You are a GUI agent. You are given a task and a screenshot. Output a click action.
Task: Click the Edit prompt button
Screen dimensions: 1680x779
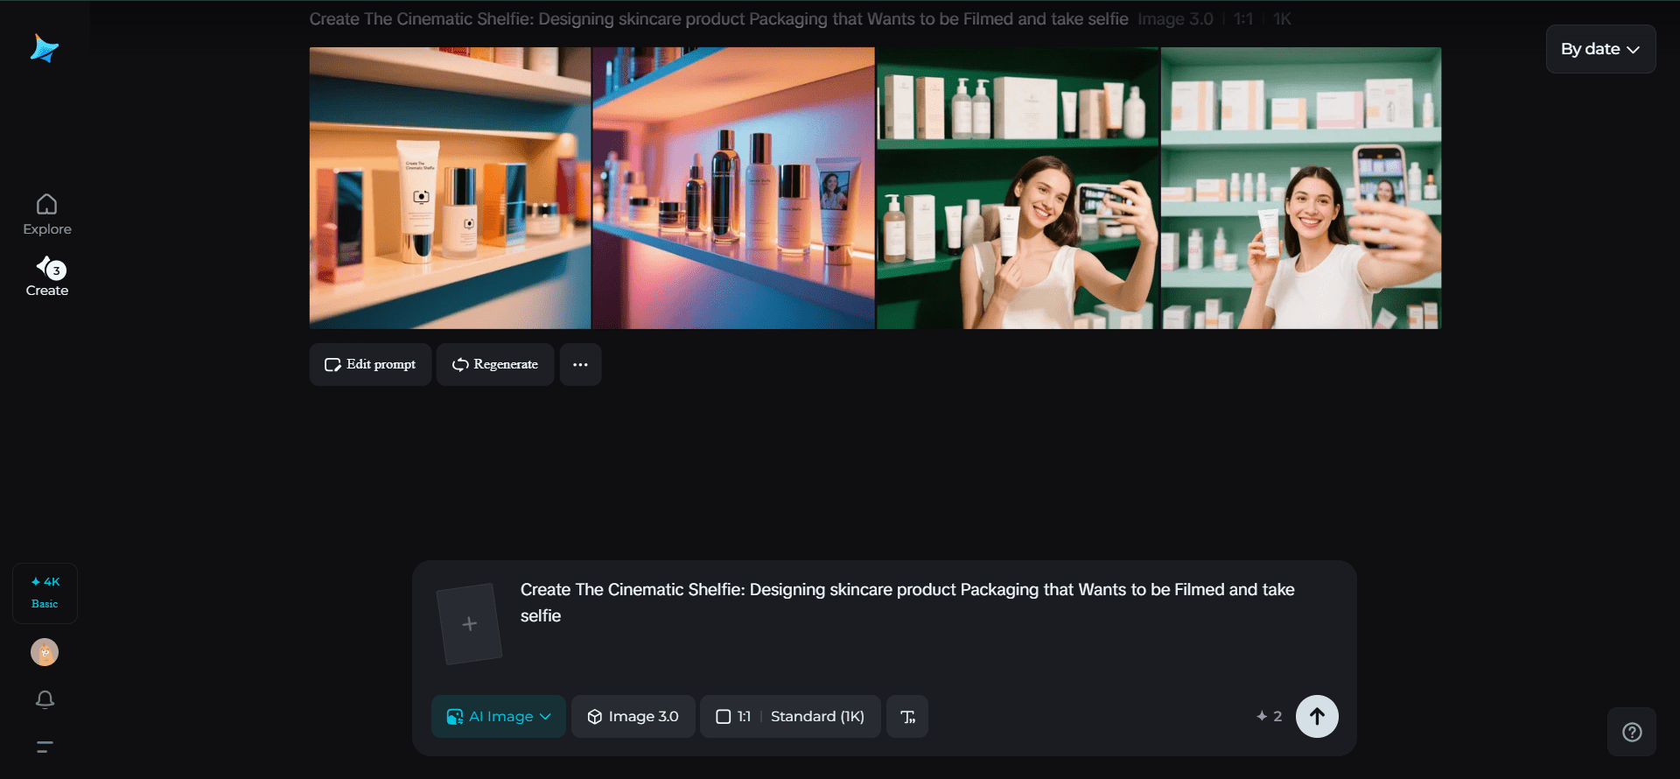[370, 364]
